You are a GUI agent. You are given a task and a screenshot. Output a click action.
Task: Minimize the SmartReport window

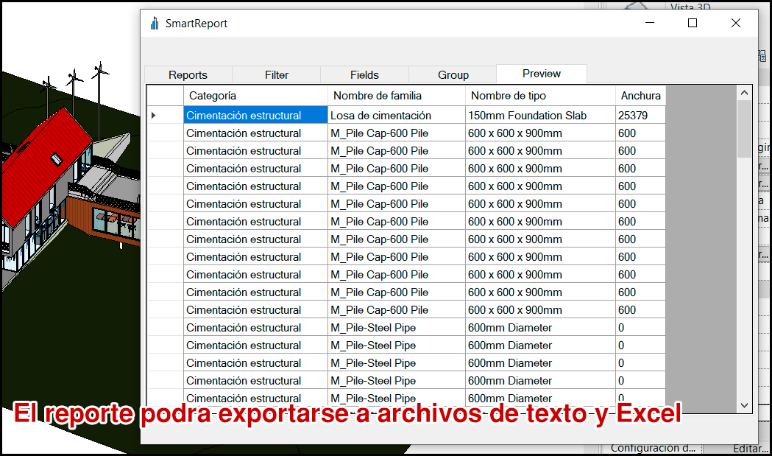tap(650, 23)
